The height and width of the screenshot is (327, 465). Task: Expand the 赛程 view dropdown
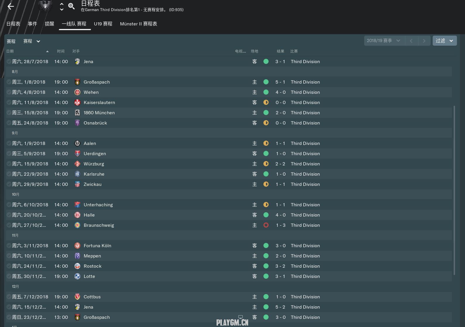(32, 41)
